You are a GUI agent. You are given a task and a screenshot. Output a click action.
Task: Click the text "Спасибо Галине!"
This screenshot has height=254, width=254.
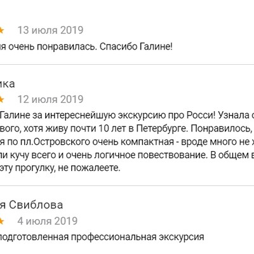click(x=136, y=47)
